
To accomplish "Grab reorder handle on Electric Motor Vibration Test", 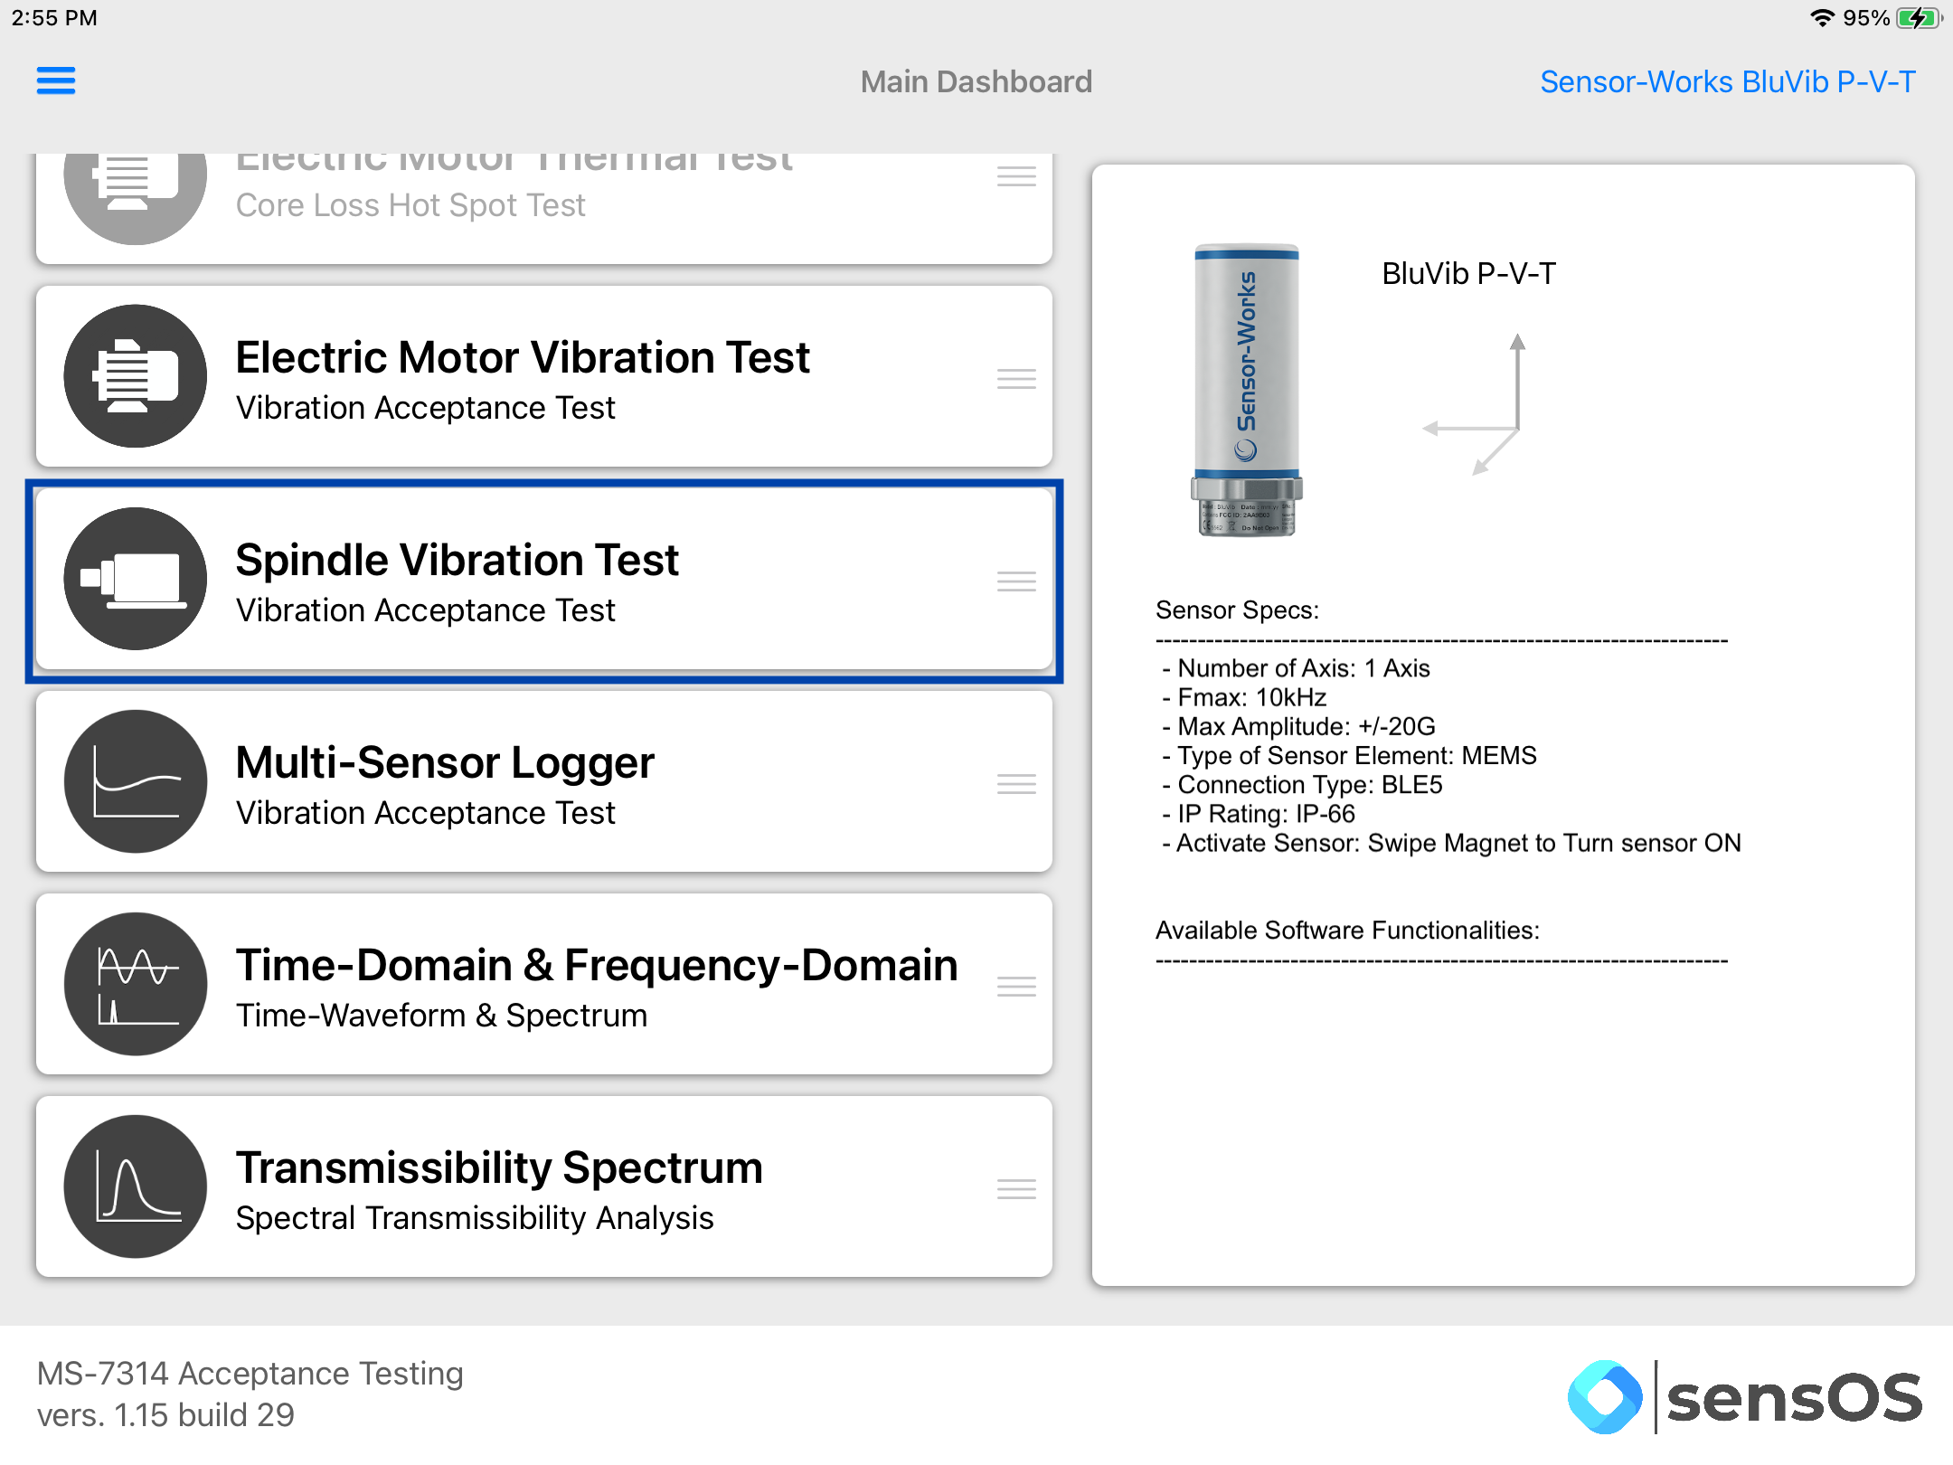I will point(1016,379).
